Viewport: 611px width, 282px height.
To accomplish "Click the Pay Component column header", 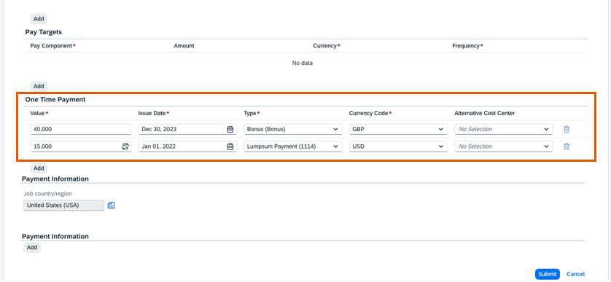I will point(52,46).
